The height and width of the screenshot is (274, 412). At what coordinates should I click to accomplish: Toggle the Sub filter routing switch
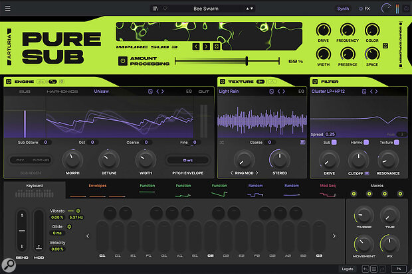tap(334, 142)
